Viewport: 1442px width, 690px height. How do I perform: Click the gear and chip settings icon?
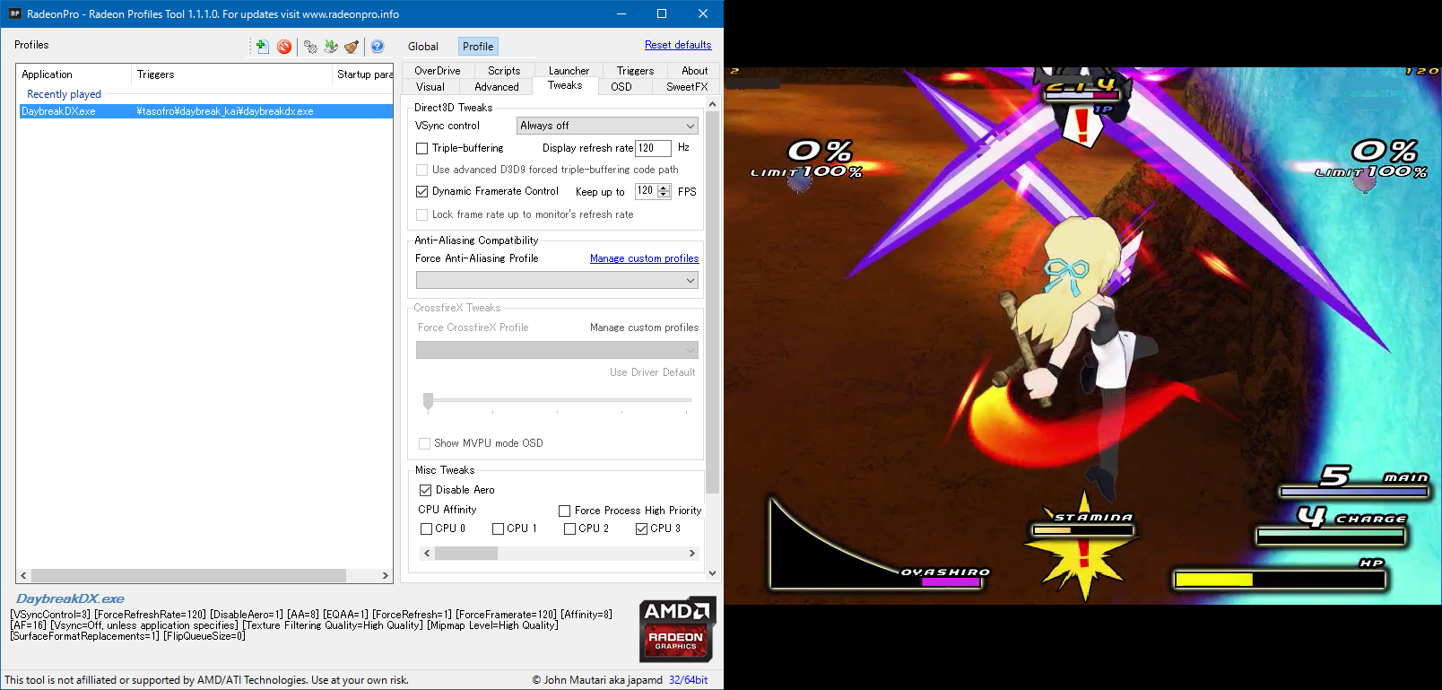[310, 47]
